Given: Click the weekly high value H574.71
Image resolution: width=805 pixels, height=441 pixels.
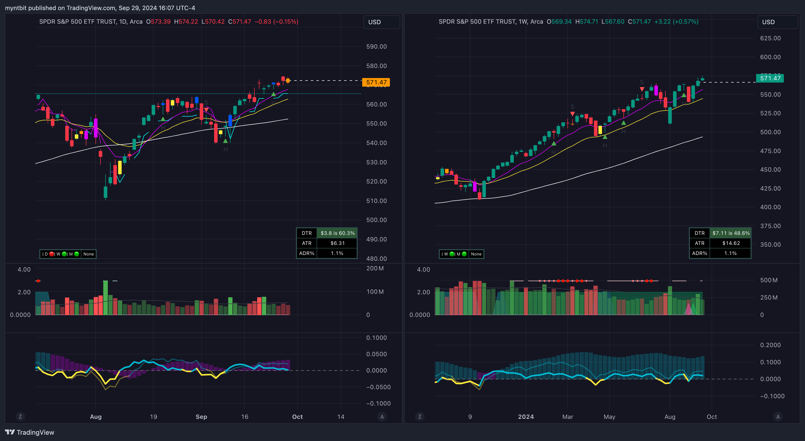Looking at the screenshot, I should 587,22.
